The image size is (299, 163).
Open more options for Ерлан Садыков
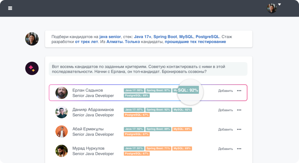(239, 91)
